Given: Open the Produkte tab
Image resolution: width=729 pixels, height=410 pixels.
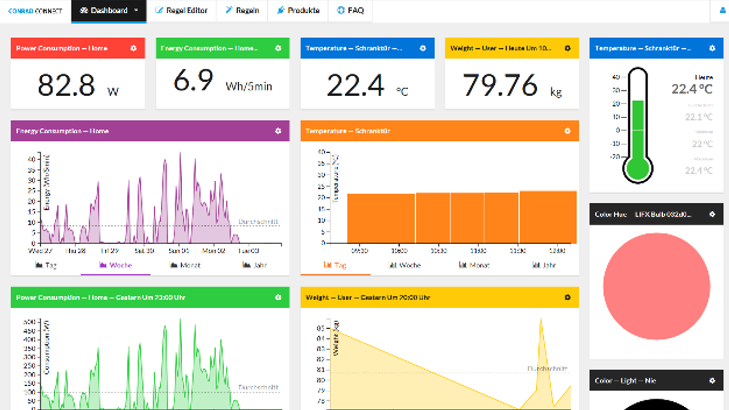Looking at the screenshot, I should (298, 10).
